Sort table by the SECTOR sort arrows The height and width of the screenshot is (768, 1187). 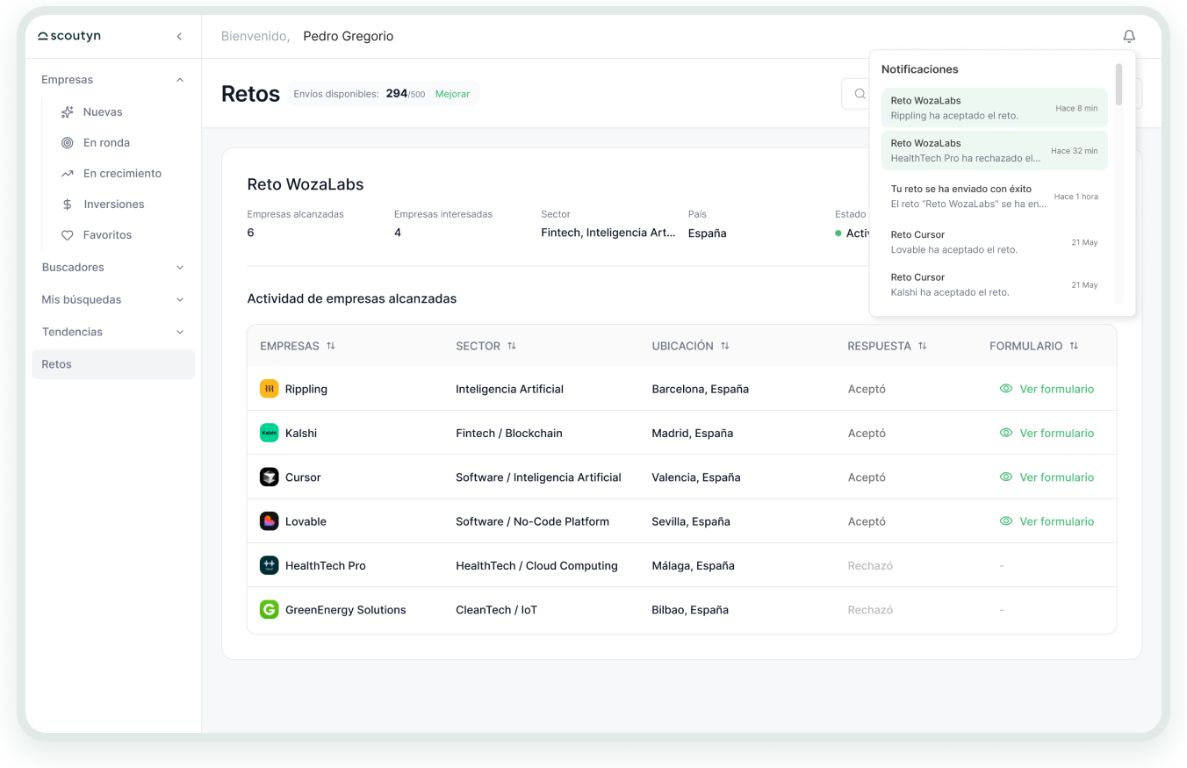click(x=512, y=346)
